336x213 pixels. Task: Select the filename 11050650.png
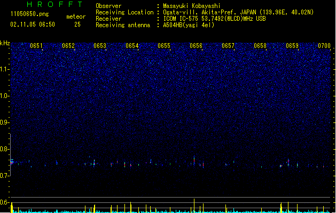30,14
